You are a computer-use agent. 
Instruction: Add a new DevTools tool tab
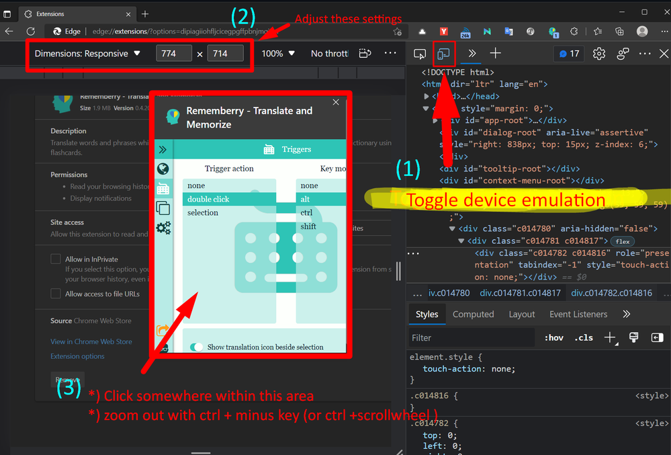point(496,53)
